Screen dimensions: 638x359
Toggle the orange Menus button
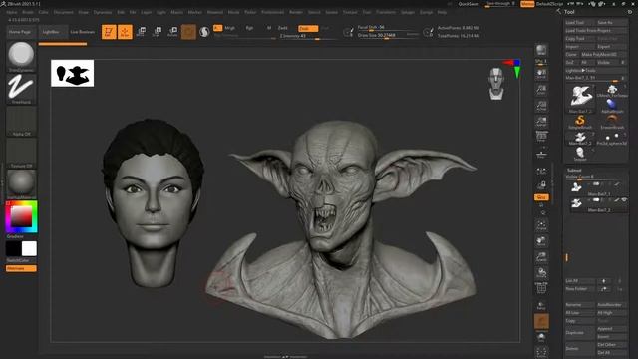(x=527, y=4)
